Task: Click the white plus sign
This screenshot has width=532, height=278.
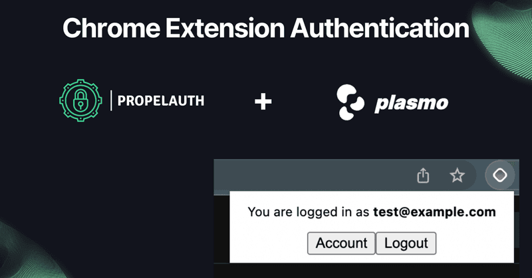Action: coord(263,102)
